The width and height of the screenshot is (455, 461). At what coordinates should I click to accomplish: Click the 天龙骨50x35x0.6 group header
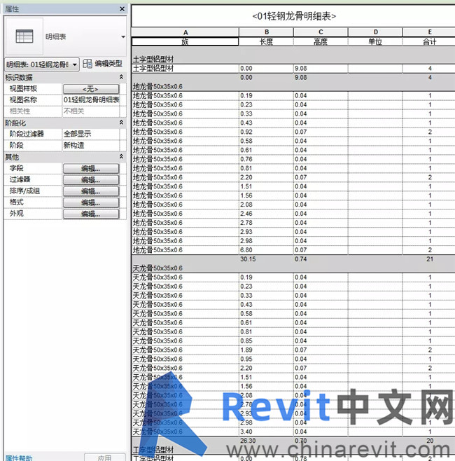(157, 268)
